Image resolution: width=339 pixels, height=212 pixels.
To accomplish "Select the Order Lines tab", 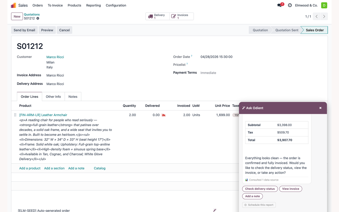I will pos(30,97).
